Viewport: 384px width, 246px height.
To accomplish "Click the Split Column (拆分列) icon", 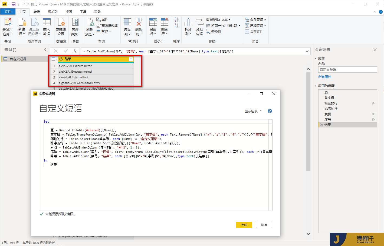I will point(188,22).
